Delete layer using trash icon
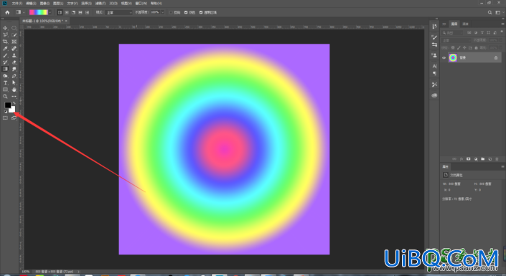The image size is (506, 276). coord(497,159)
